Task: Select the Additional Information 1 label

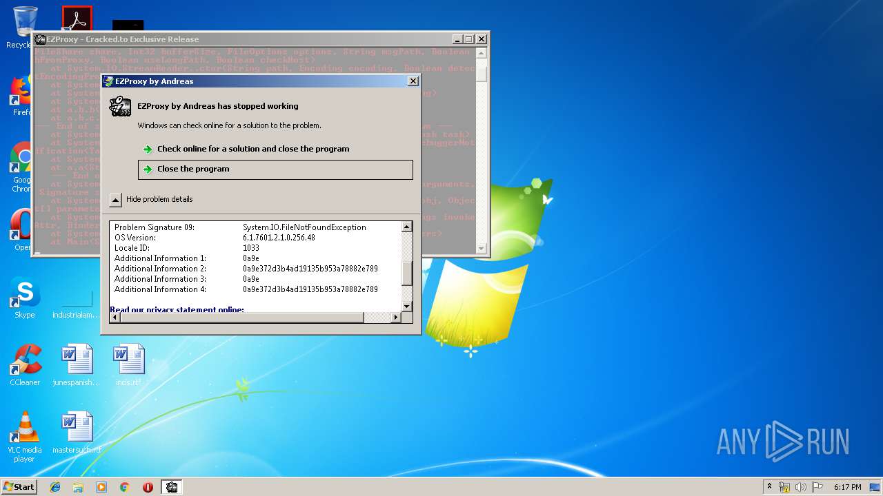Action: [160, 258]
